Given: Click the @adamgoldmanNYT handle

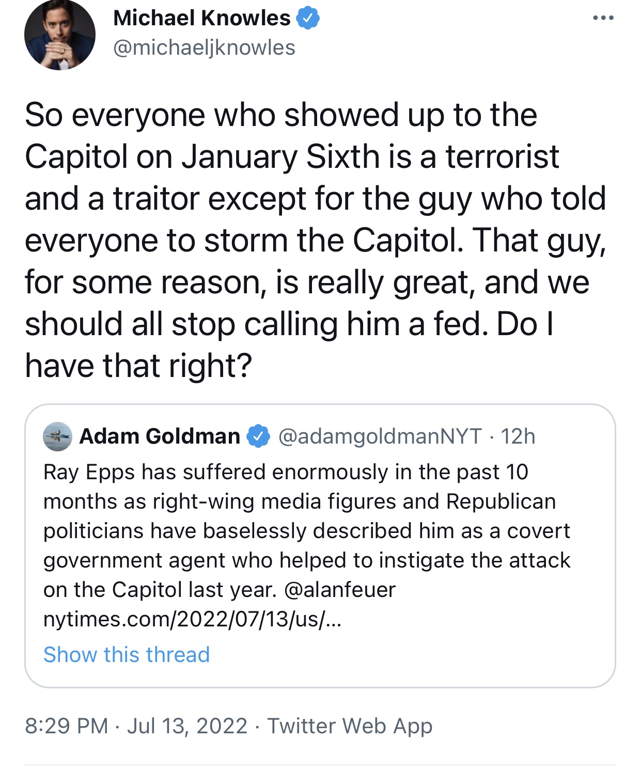Looking at the screenshot, I should point(380,436).
